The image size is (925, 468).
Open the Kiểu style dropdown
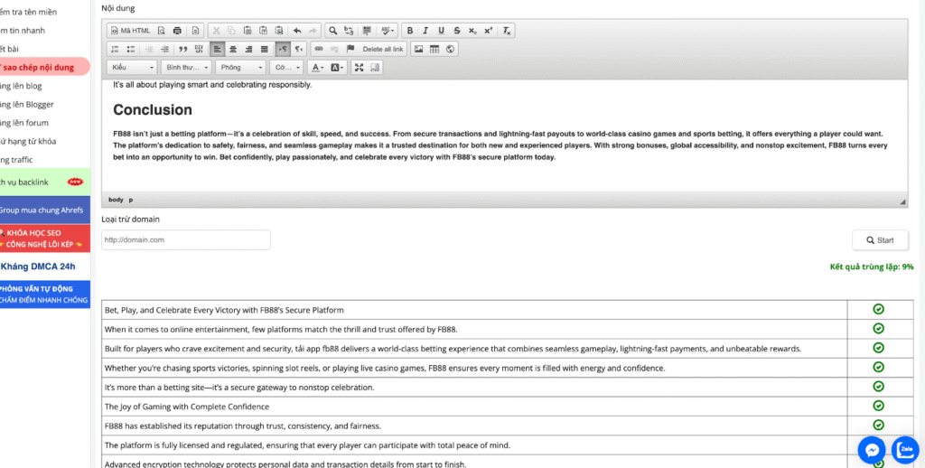coord(130,68)
